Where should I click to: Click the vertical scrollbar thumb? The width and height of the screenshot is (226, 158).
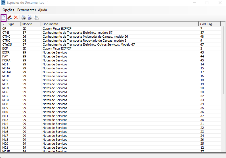click(x=223, y=60)
